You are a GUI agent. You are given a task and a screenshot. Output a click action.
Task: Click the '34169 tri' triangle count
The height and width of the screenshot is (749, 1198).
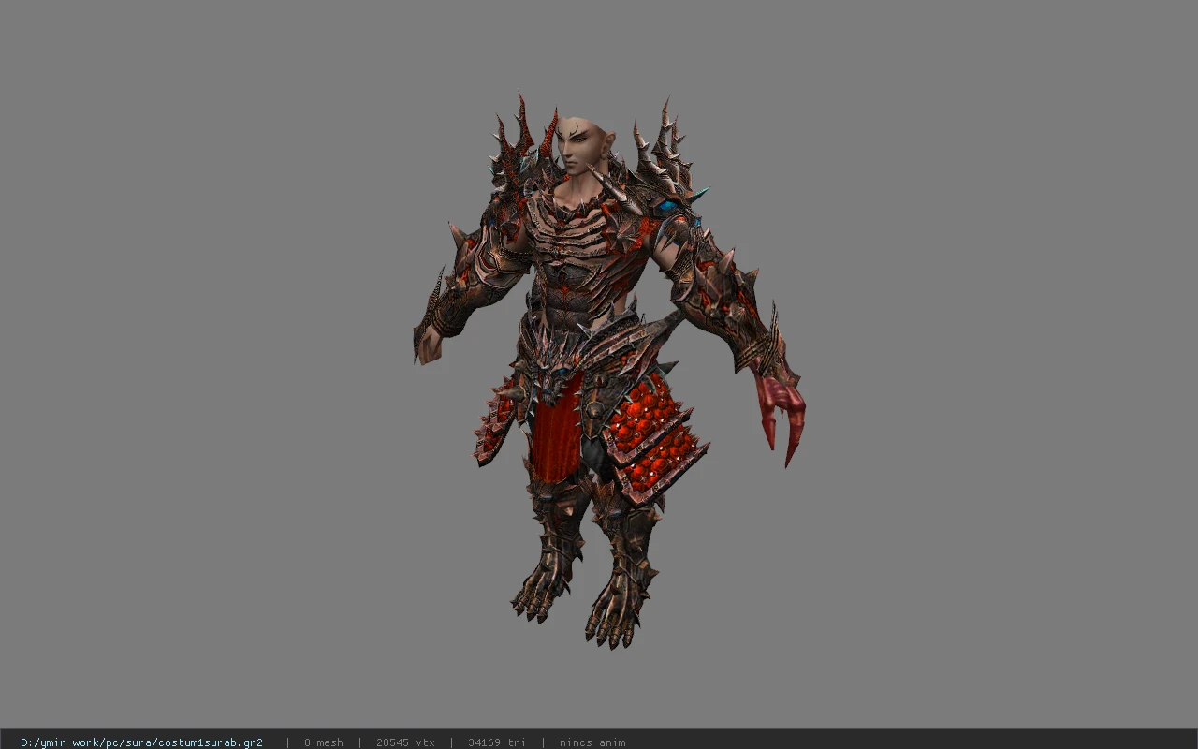[x=496, y=742]
